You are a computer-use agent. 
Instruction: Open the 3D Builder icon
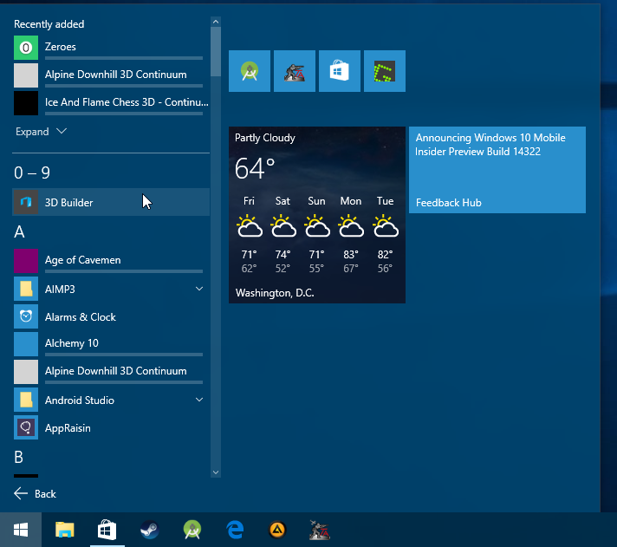coord(26,202)
